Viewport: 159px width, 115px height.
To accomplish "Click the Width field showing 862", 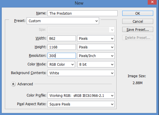I will tap(62, 38).
